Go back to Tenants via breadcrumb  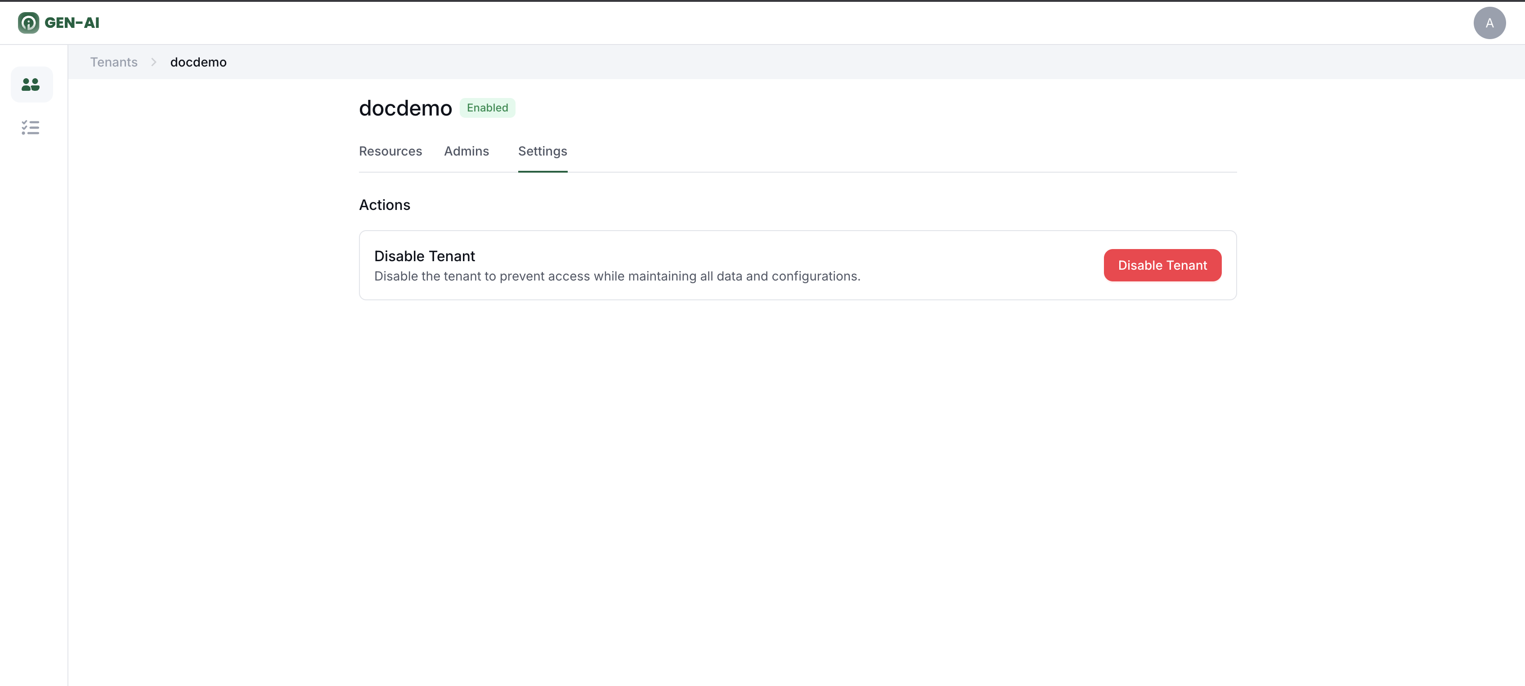(114, 62)
